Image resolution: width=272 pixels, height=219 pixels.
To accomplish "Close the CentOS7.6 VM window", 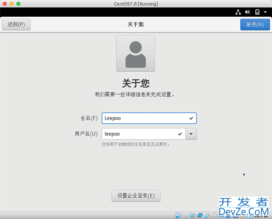I will click(5, 4).
